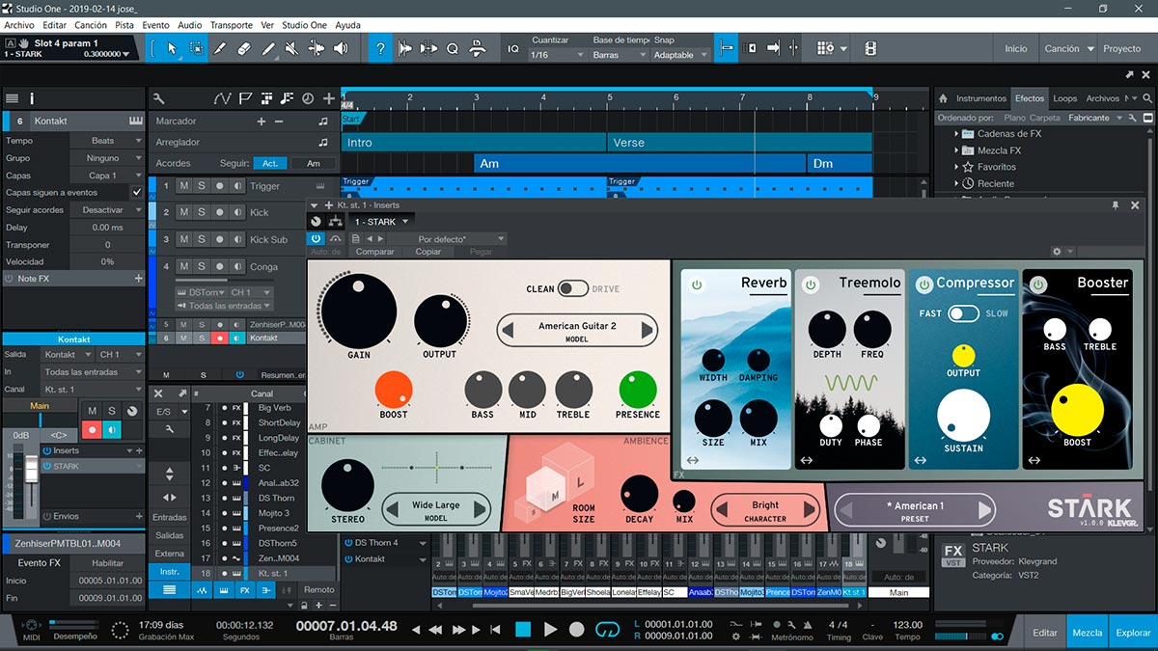1158x651 pixels.
Task: Select the Eraser tool
Action: [x=244, y=47]
